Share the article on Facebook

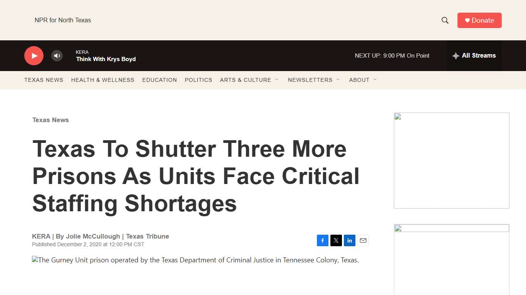[x=322, y=240]
